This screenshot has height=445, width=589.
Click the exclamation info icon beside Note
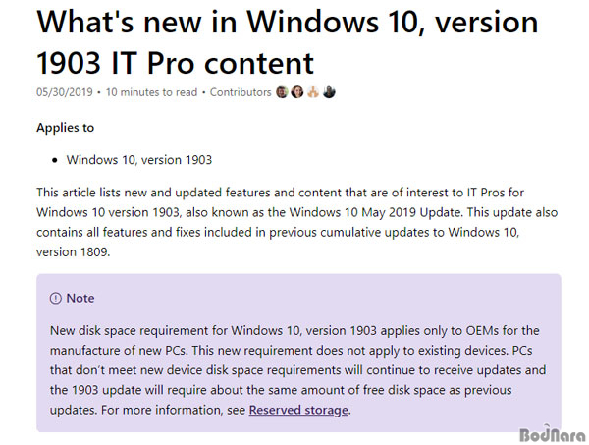click(56, 298)
